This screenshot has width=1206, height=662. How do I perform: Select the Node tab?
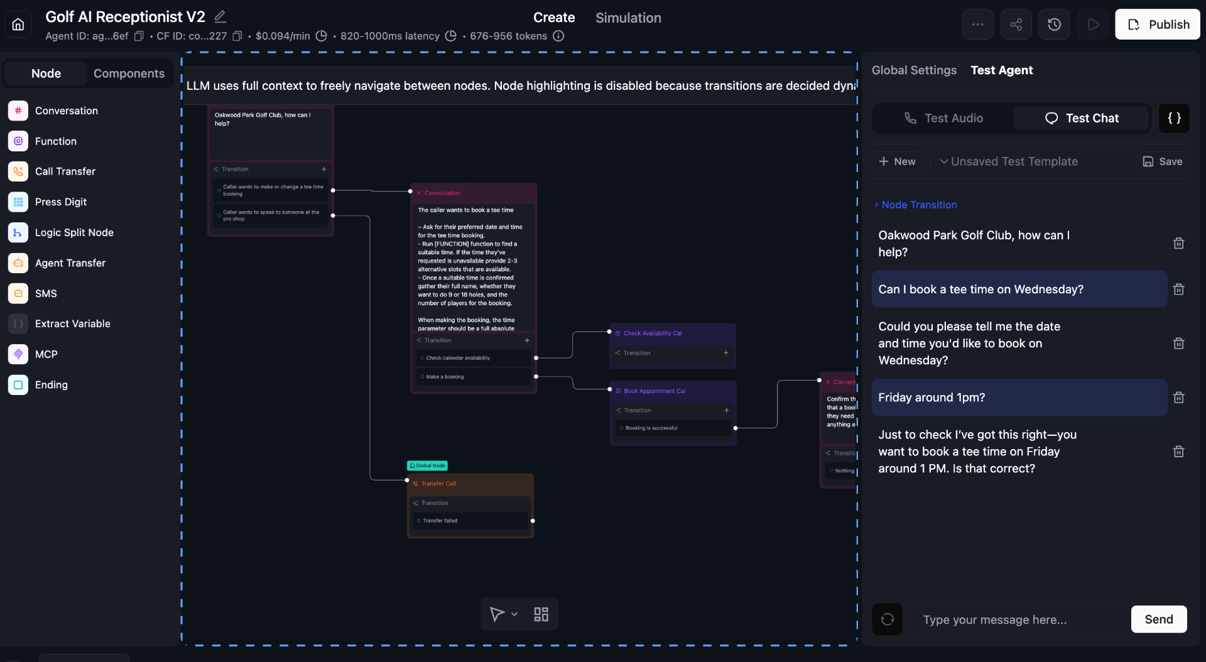pyautogui.click(x=46, y=73)
